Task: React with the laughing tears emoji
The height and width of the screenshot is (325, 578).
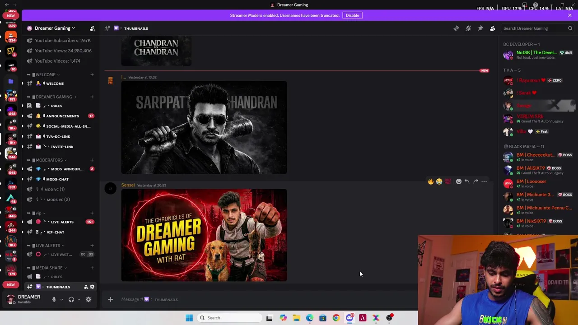Action: point(439,181)
